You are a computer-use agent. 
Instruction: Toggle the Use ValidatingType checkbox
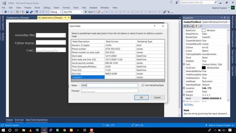coord(143,85)
